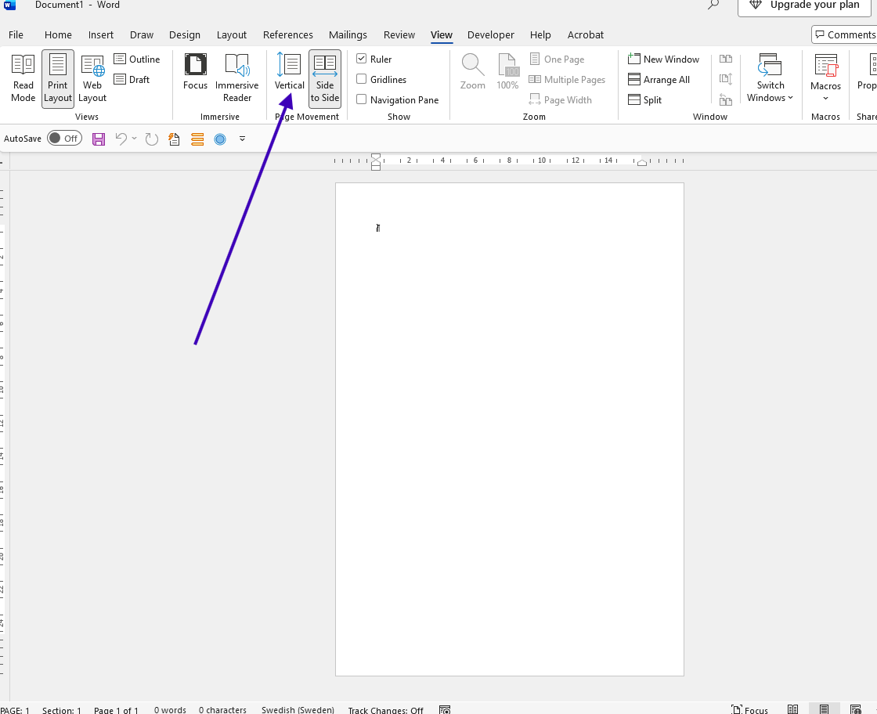Click Arrange All windows
This screenshot has height=714, width=877.
pos(659,79)
